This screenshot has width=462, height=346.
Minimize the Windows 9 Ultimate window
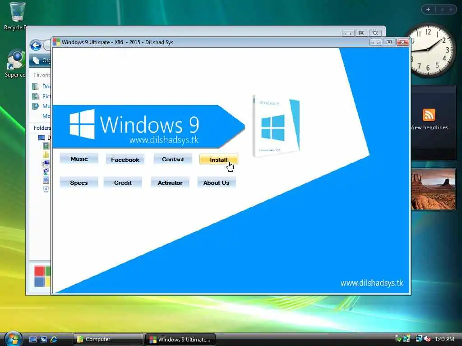click(375, 42)
